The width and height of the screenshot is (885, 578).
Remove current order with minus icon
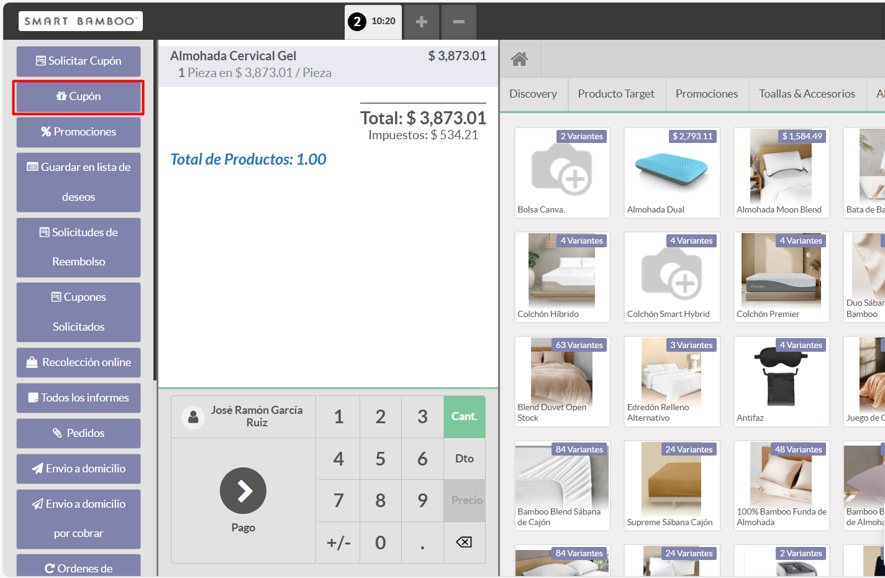(459, 22)
